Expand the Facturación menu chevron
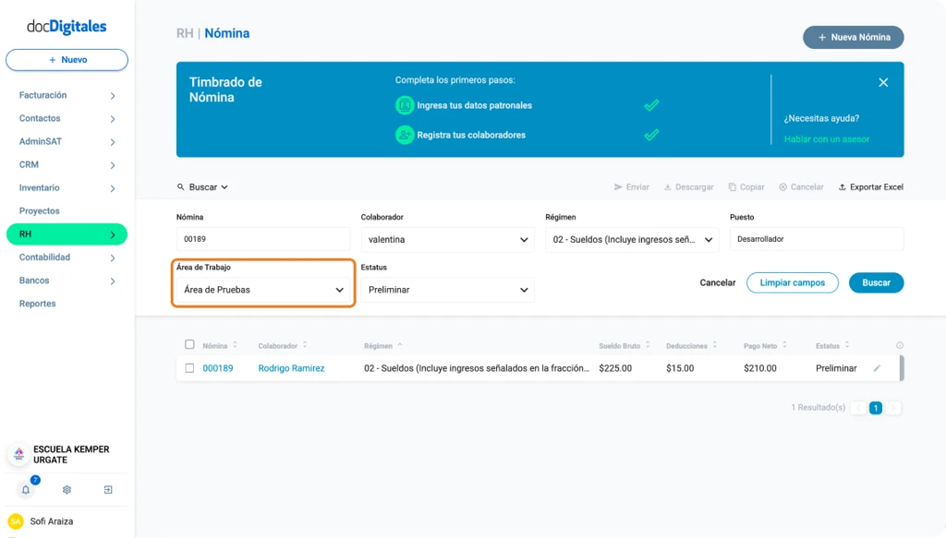Image resolution: width=946 pixels, height=538 pixels. (112, 96)
